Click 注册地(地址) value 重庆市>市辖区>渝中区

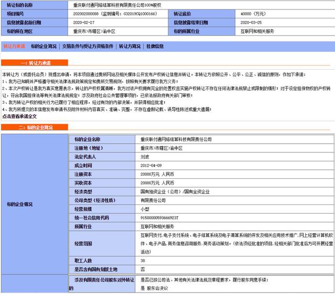coord(162,148)
